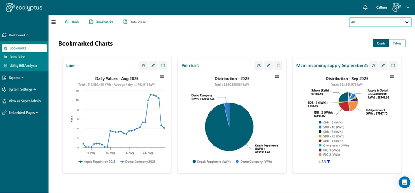This screenshot has height=193, width=415.
Task: Open the chat support bubble
Action: coord(404,182)
